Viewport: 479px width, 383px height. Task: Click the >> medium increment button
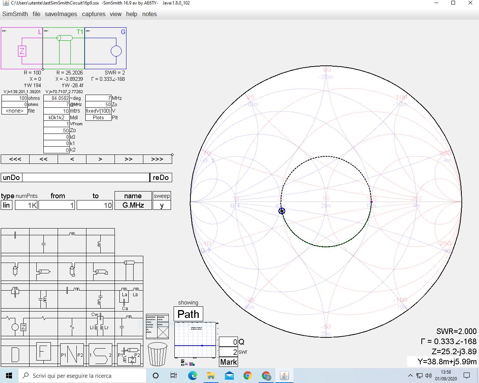point(129,159)
